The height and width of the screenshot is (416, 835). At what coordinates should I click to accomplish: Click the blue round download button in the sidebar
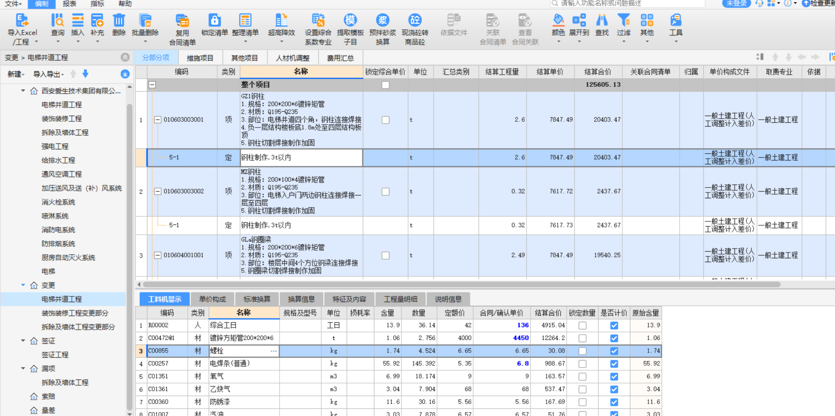[x=125, y=74]
